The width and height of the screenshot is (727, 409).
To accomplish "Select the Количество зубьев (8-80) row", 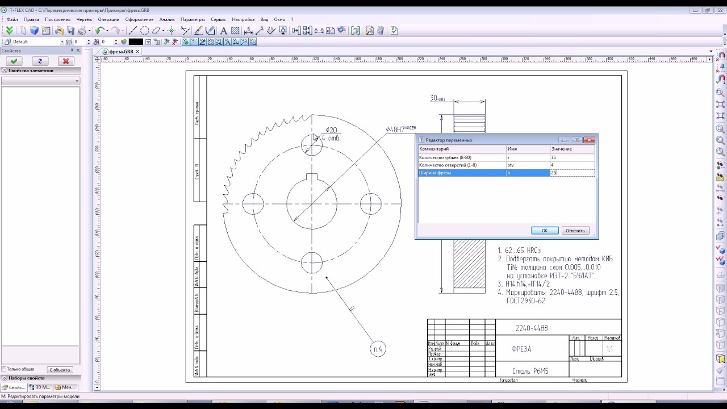I will 507,157.
